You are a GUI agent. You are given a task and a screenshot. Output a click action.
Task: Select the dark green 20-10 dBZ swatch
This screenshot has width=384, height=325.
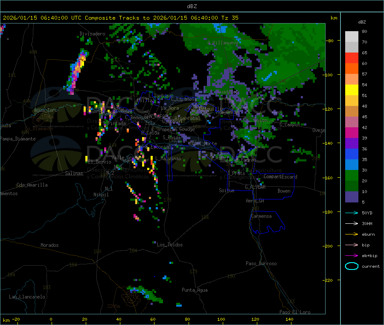point(352,186)
